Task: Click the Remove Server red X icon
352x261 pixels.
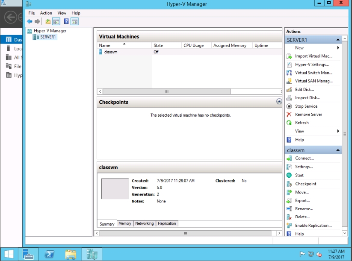Action: [289, 114]
